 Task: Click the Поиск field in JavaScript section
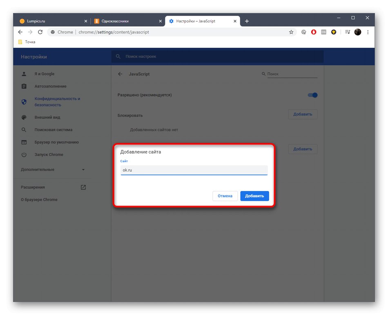[x=292, y=74]
